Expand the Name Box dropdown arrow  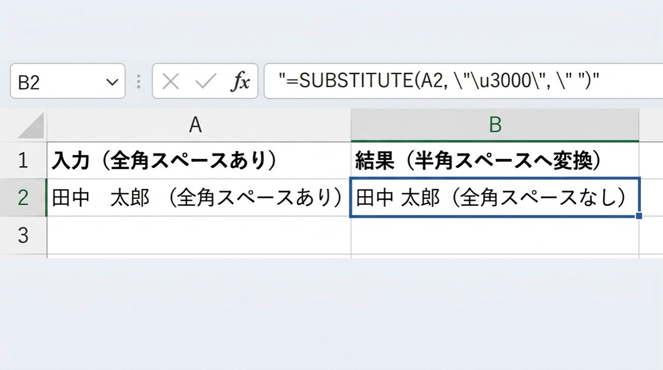112,83
